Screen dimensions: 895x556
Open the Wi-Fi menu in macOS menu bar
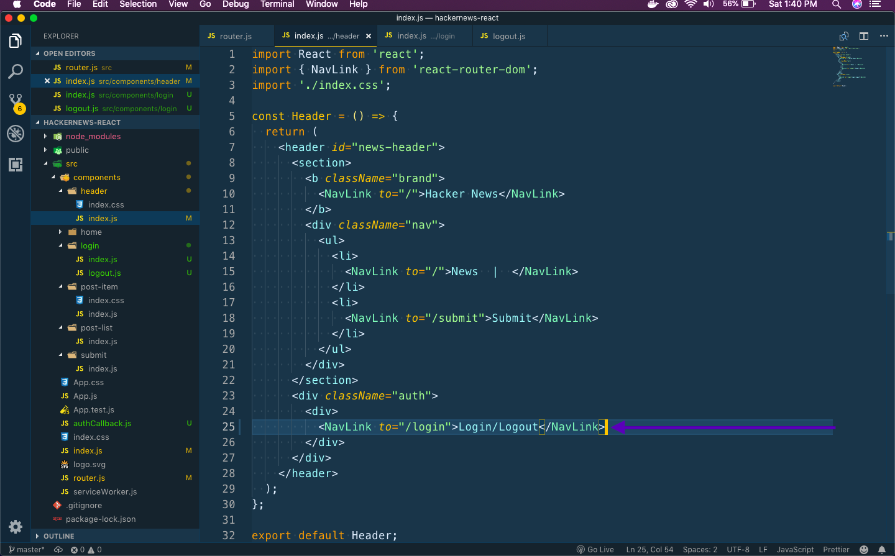point(691,4)
